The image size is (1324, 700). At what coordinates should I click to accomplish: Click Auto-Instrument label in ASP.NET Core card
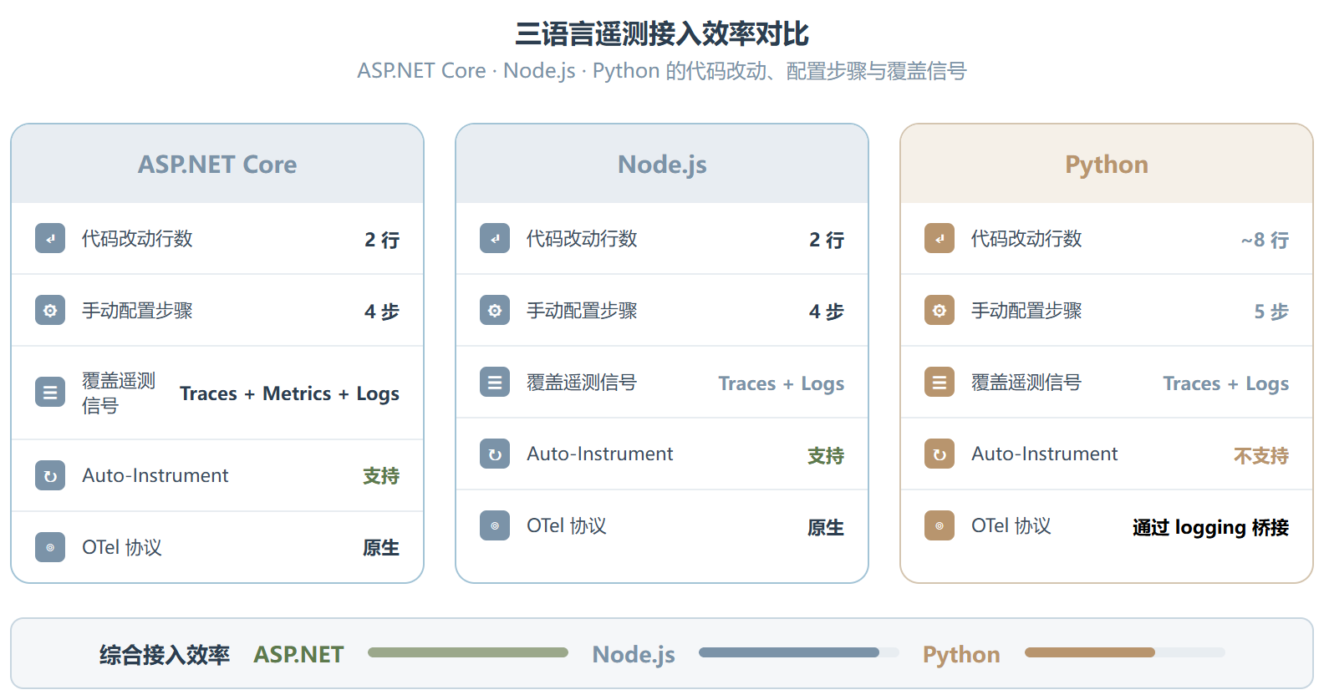(x=155, y=475)
